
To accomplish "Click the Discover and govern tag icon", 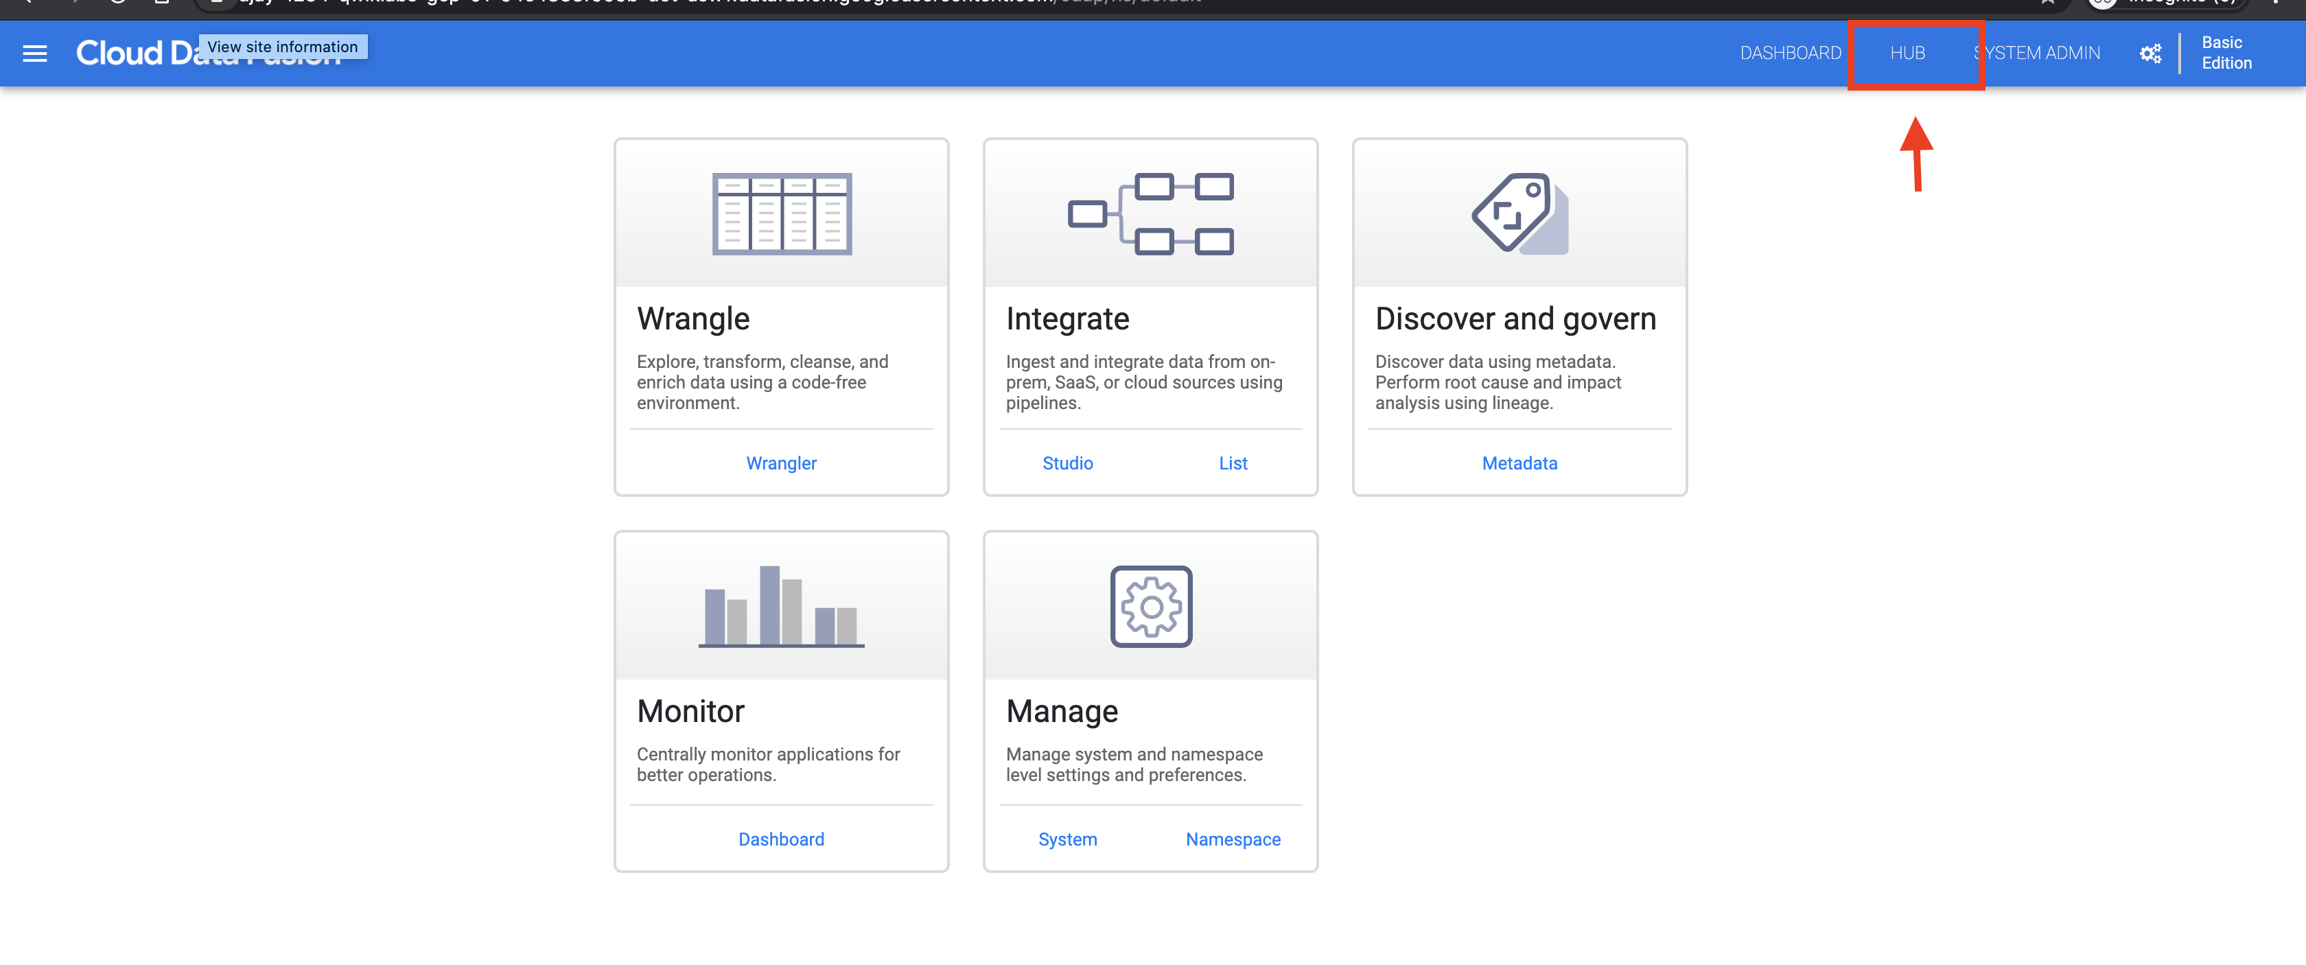I will tap(1519, 214).
